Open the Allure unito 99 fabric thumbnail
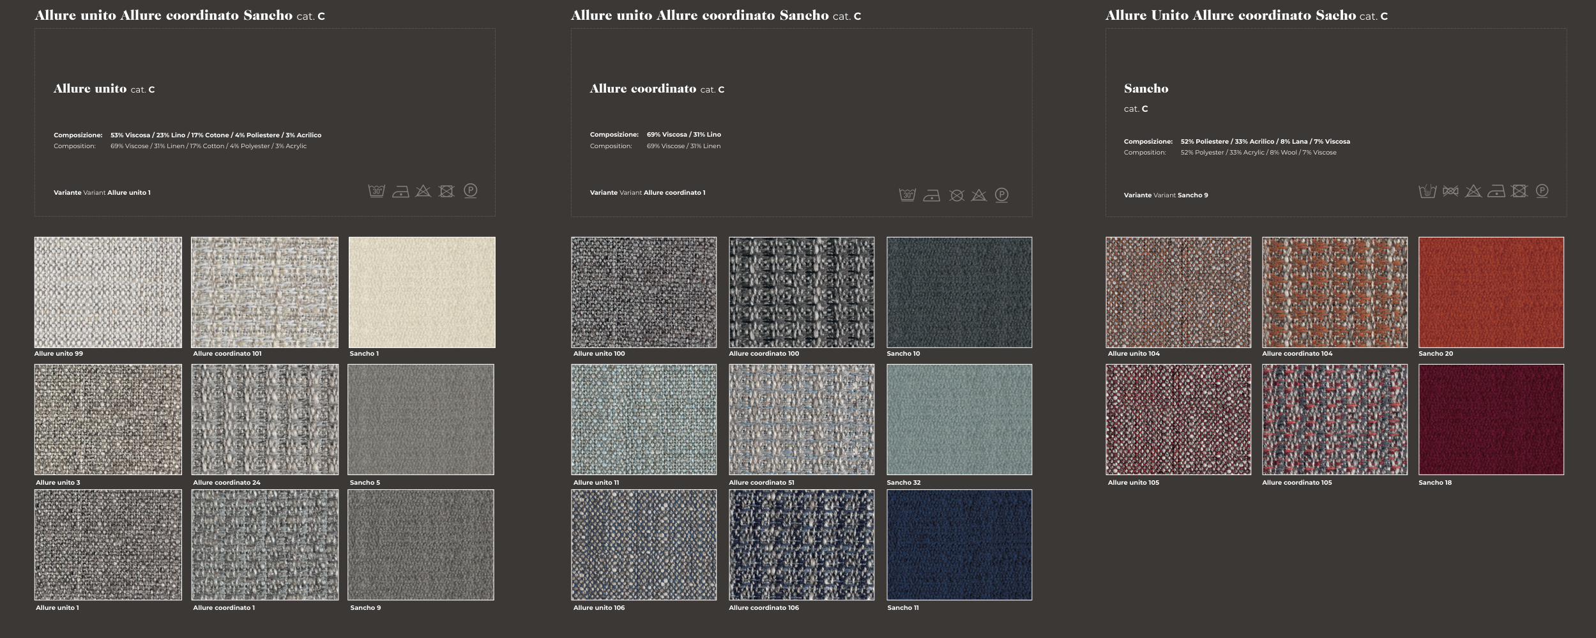 [x=108, y=292]
